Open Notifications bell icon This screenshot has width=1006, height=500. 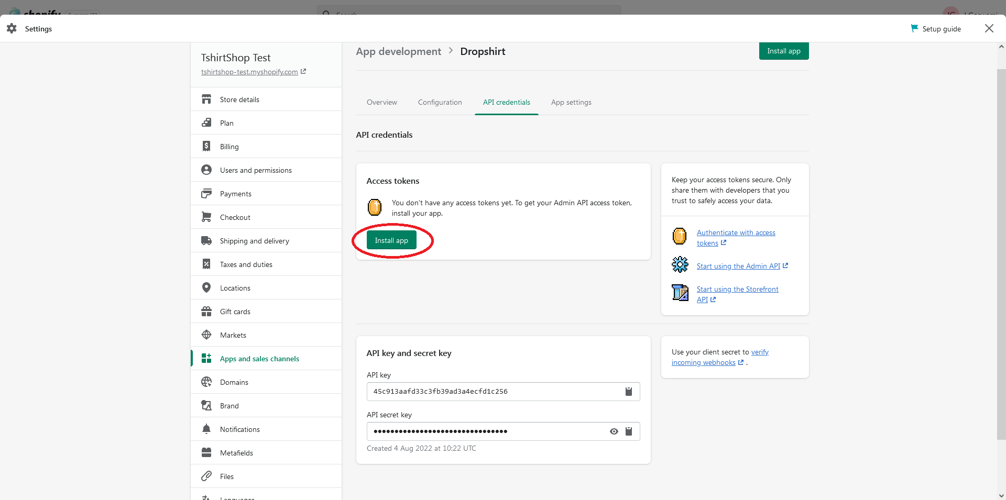(x=206, y=429)
